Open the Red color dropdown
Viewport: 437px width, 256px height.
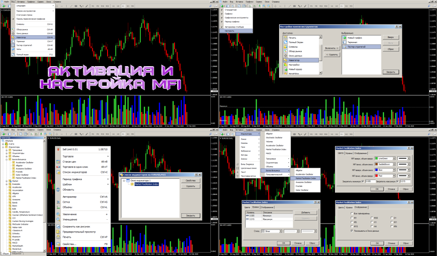pos(394,176)
